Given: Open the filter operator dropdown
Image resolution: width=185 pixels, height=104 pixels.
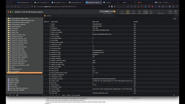Looking at the screenshot, I should pos(62,16).
